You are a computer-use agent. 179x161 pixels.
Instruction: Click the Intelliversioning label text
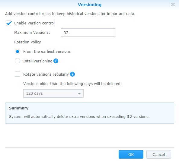click(38, 61)
